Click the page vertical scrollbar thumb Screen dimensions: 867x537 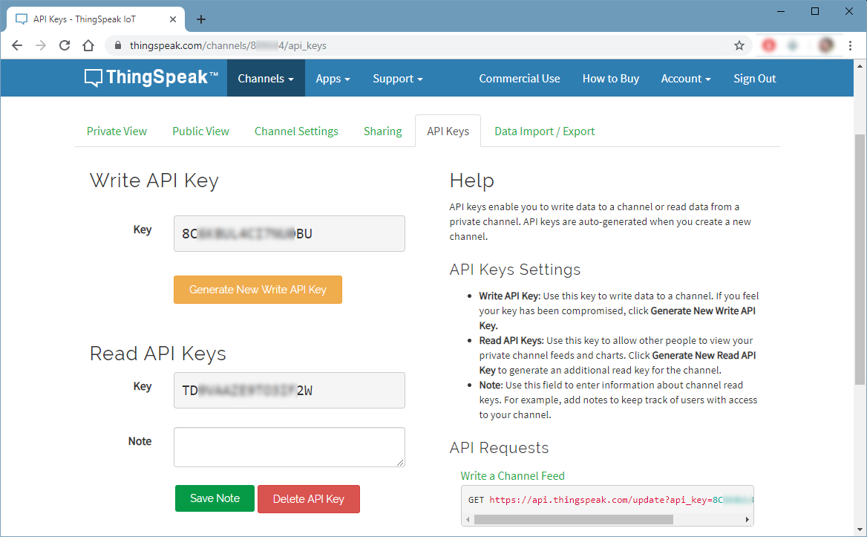coord(860,260)
